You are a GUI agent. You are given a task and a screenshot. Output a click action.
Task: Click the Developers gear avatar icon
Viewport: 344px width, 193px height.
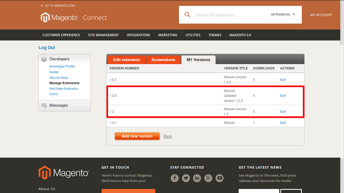coord(44,59)
